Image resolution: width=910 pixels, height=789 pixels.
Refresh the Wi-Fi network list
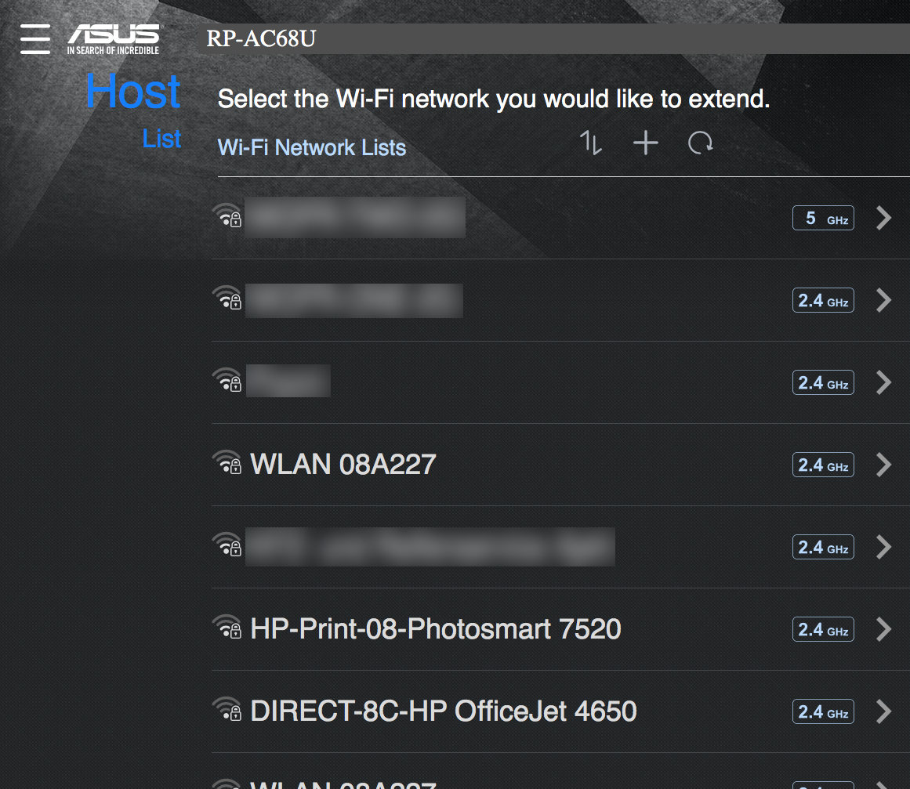click(x=700, y=143)
